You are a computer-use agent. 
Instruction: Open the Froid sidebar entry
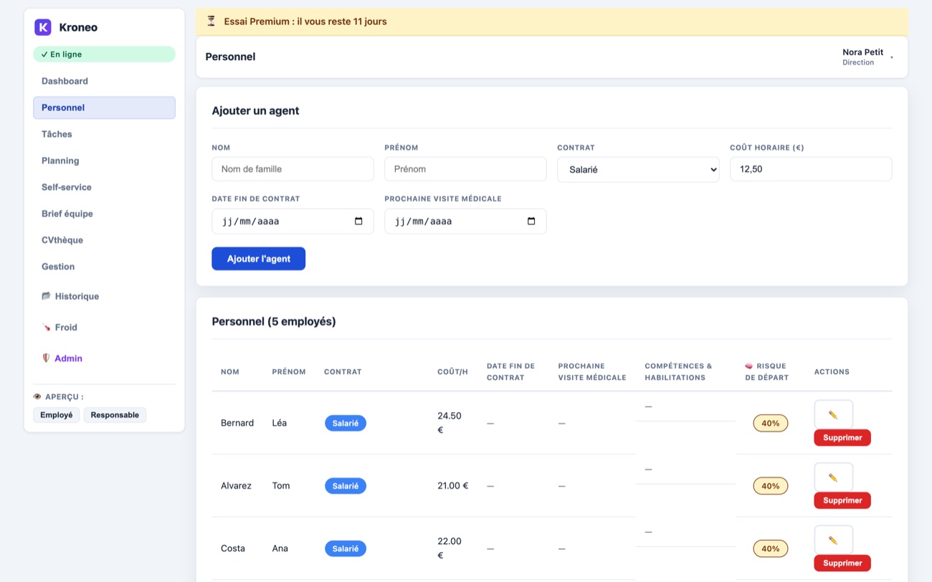point(104,328)
